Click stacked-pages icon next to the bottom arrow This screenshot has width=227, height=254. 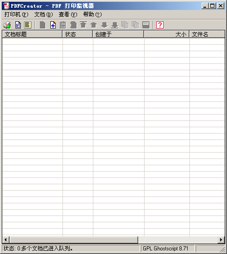click(125, 25)
